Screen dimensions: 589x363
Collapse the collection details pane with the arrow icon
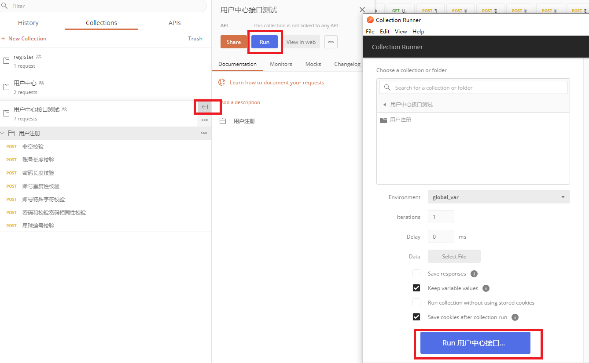pyautogui.click(x=205, y=107)
